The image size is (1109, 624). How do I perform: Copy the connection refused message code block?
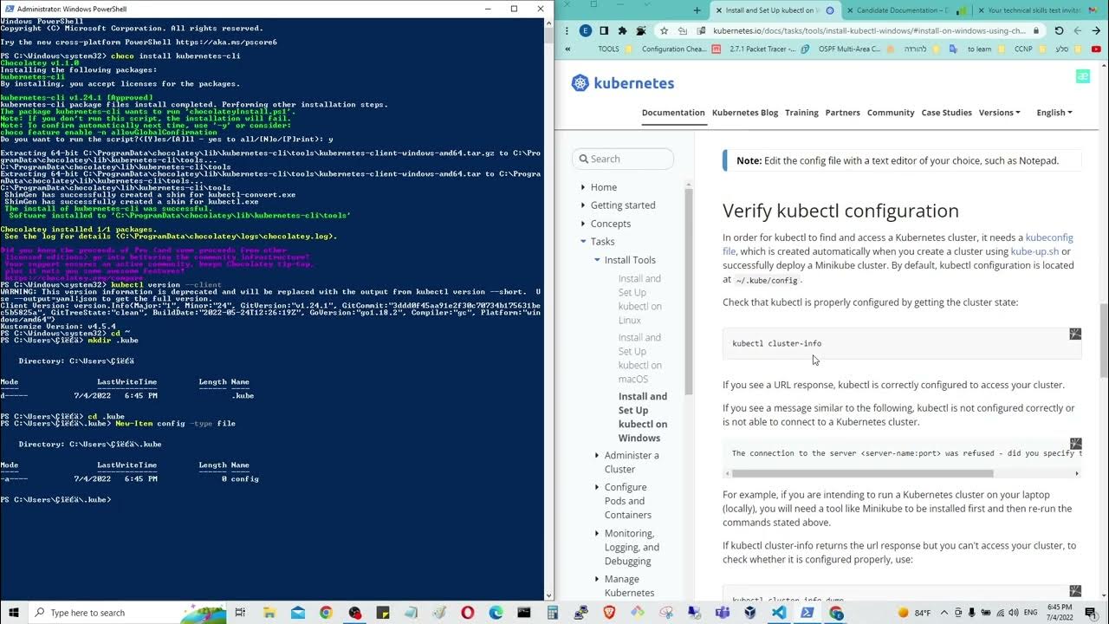point(1075,444)
